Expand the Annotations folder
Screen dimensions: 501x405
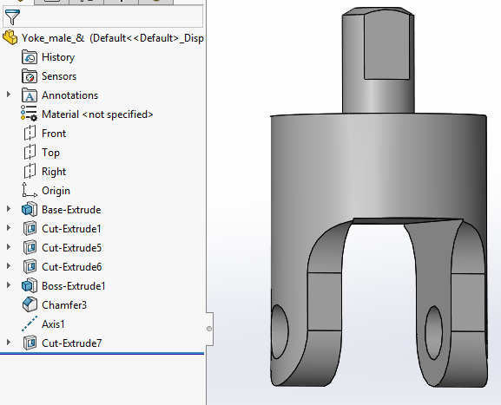point(9,95)
